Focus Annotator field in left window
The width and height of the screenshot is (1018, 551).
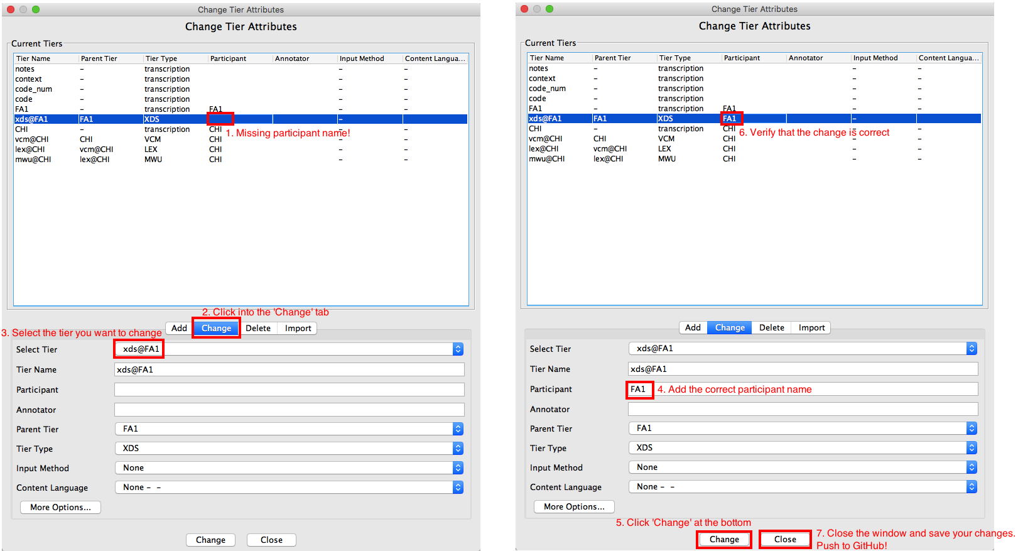click(x=290, y=410)
